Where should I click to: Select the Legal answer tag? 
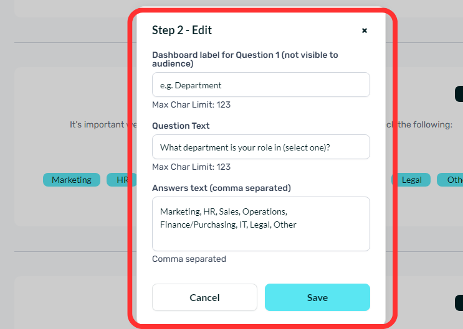pos(411,180)
